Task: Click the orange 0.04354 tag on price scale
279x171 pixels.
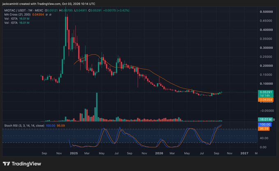Action: 266,100
